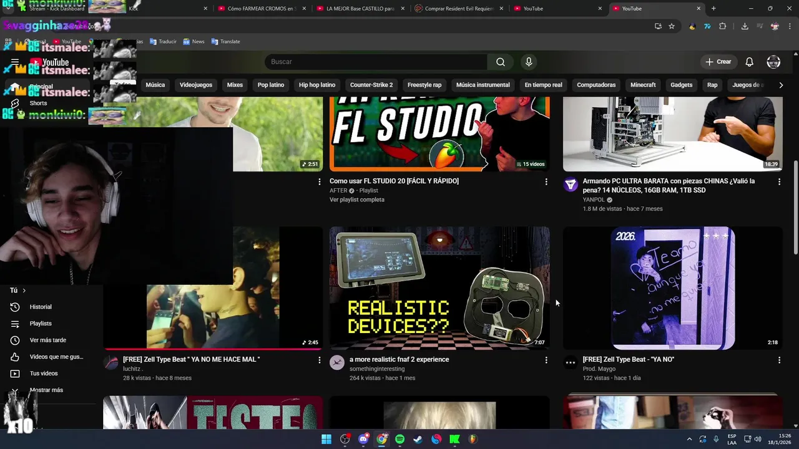This screenshot has width=799, height=449.
Task: Open Ver playlist completa link
Action: (x=357, y=200)
